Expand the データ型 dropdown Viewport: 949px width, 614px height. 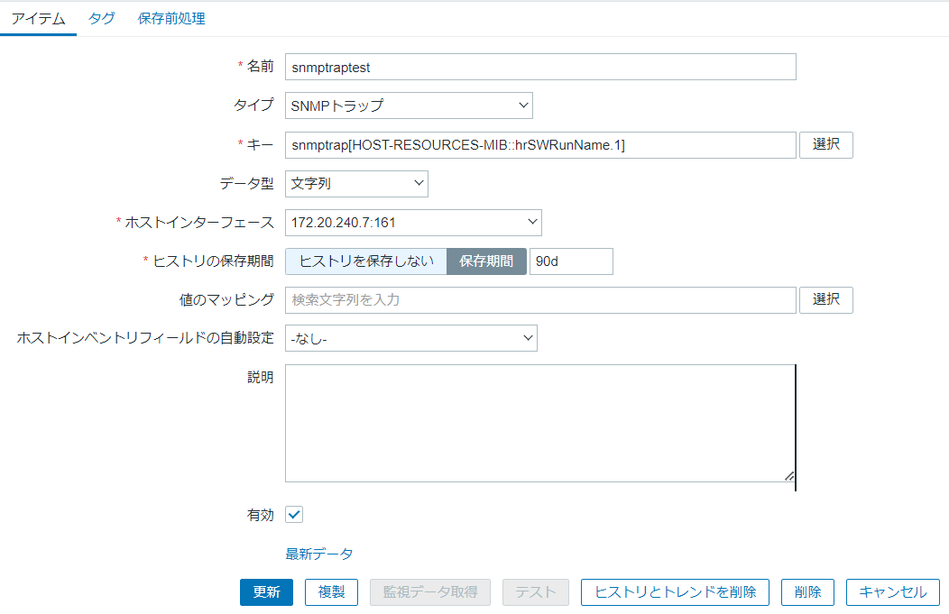(x=356, y=183)
